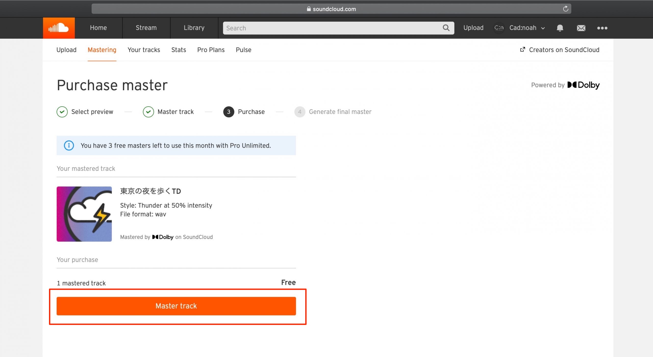Click the 'Purchase master' heading
Screen dimensions: 653x357
click(x=112, y=85)
